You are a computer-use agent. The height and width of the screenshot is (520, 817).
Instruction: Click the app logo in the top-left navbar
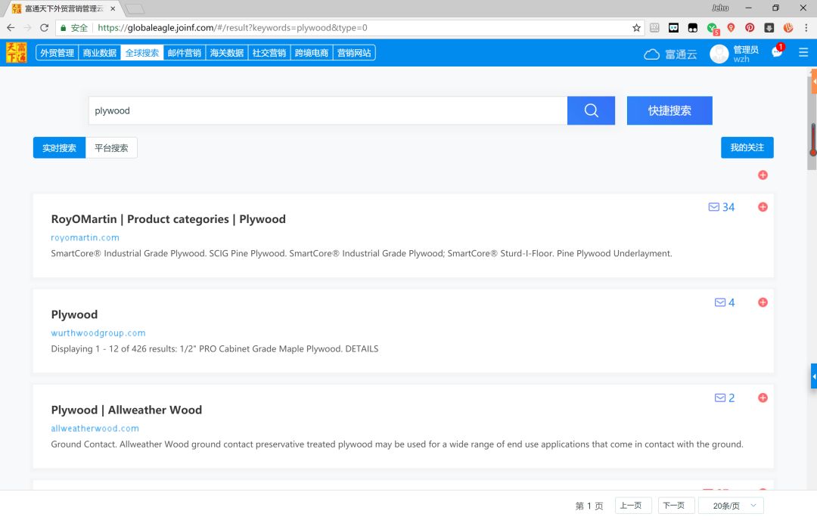[x=16, y=53]
